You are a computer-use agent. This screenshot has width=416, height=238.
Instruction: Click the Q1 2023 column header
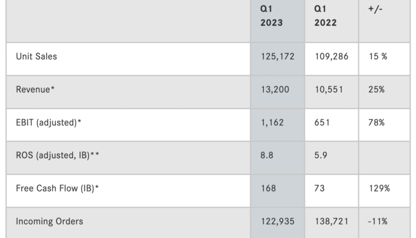click(271, 15)
